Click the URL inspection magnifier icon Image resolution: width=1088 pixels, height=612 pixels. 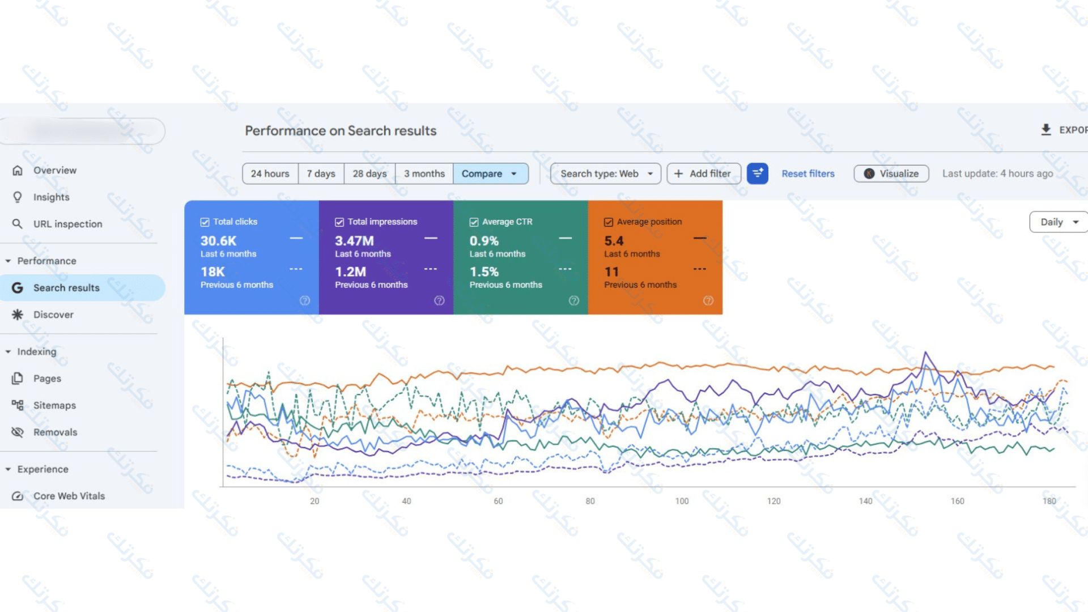click(x=18, y=224)
